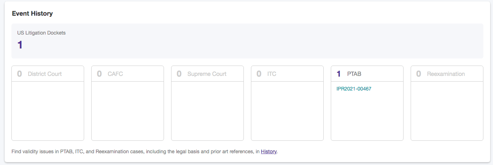Click the zero count beside Supreme Court

coord(179,74)
